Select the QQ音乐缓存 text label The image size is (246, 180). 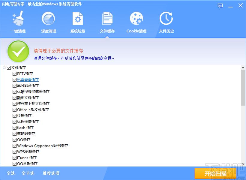27,163
